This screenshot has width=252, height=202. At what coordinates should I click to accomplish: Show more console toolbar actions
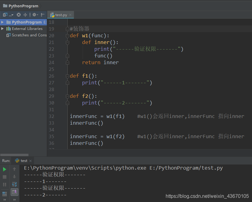[14, 200]
